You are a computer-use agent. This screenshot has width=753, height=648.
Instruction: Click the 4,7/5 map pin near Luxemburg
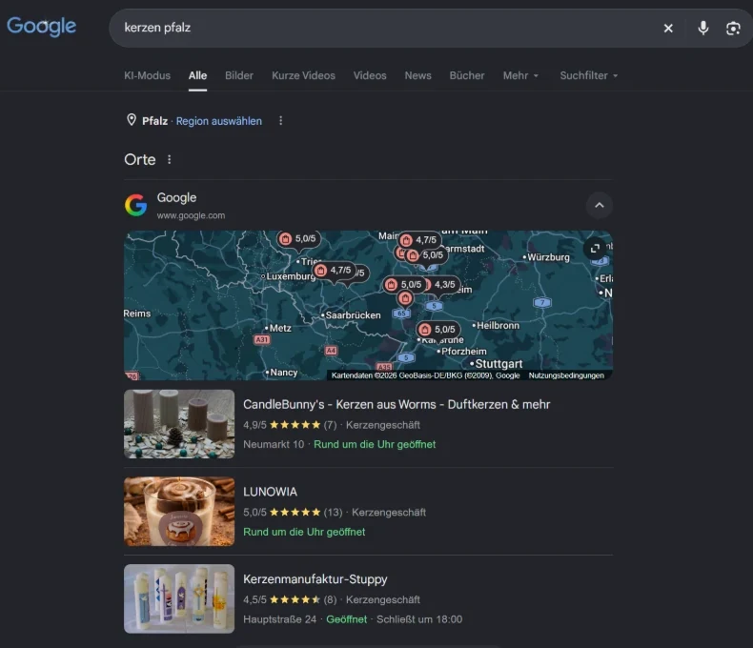(335, 271)
